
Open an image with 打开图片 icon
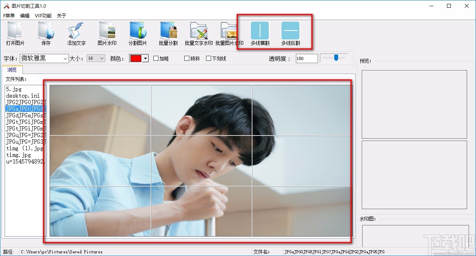pyautogui.click(x=15, y=33)
